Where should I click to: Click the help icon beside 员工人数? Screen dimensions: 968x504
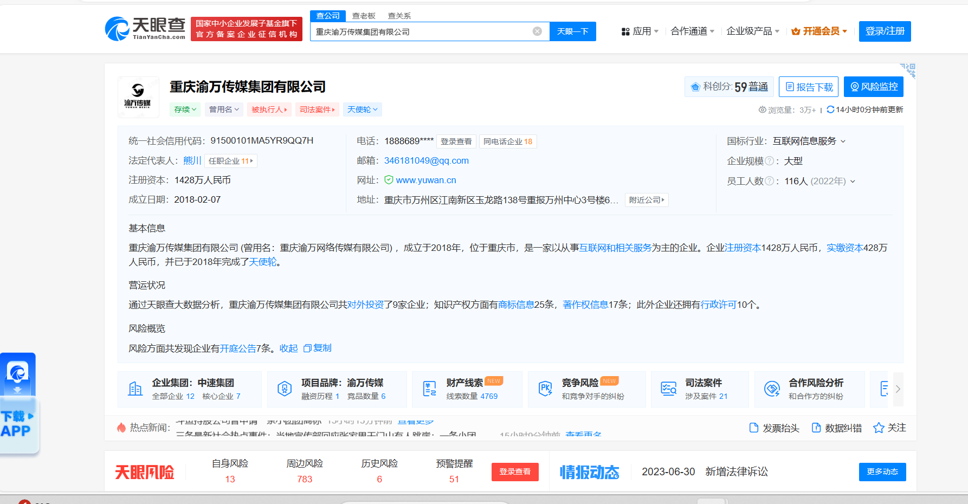[769, 181]
